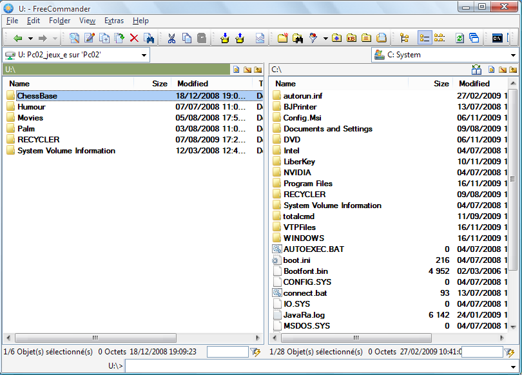The width and height of the screenshot is (522, 375).
Task: Delete selection with the red X icon
Action: click(x=134, y=38)
